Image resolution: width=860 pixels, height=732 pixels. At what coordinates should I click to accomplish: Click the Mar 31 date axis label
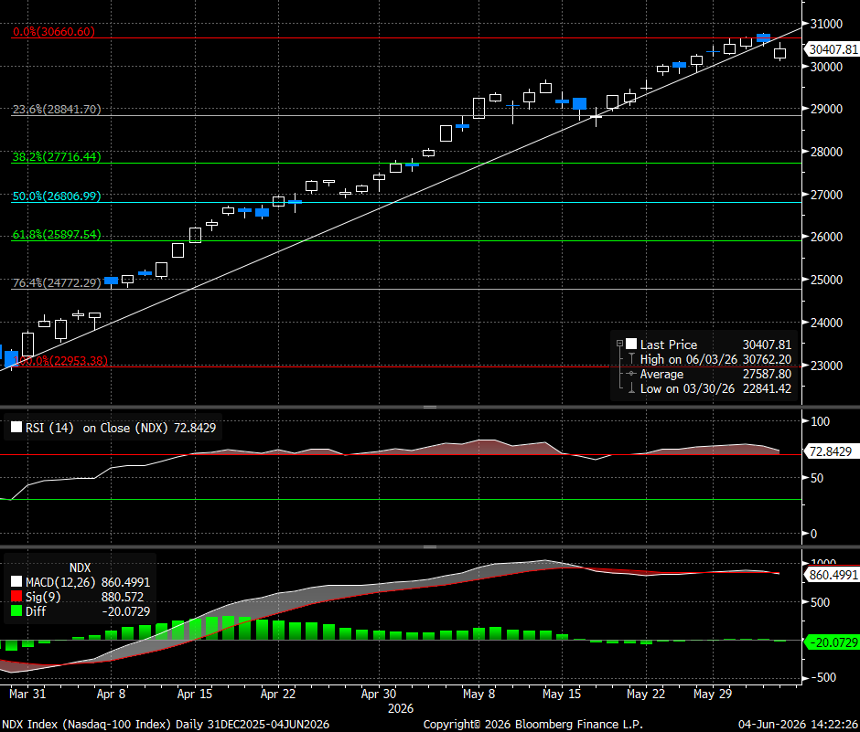click(x=27, y=694)
